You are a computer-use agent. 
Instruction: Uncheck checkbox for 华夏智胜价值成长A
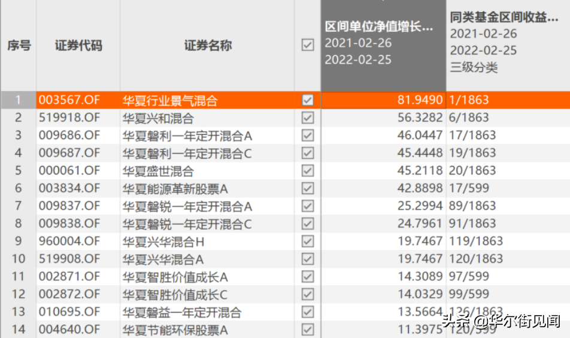(x=308, y=276)
